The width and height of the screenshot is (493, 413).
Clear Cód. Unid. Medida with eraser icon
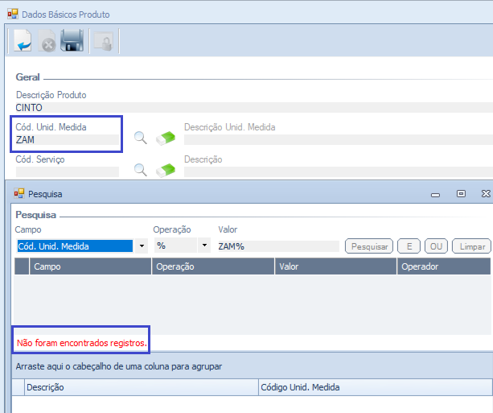166,138
